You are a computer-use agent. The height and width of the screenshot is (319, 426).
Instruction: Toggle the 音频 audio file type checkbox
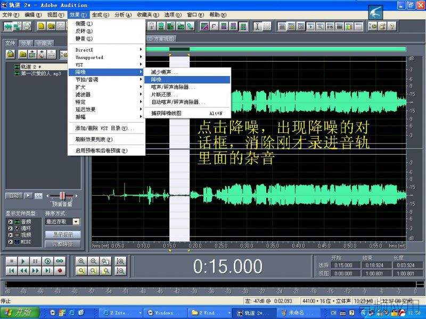pos(10,222)
